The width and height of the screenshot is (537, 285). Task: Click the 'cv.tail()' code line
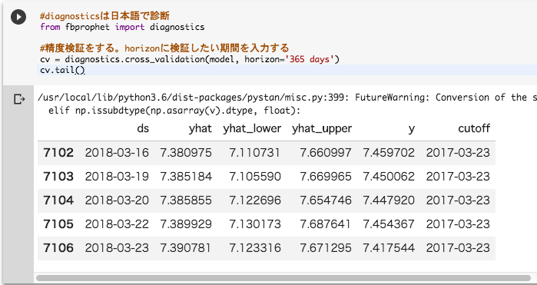[62, 70]
